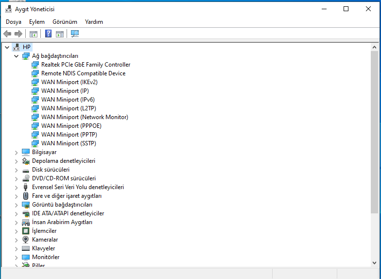Select WAN Miniport (IPv6) device
The height and width of the screenshot is (279, 381).
point(68,100)
